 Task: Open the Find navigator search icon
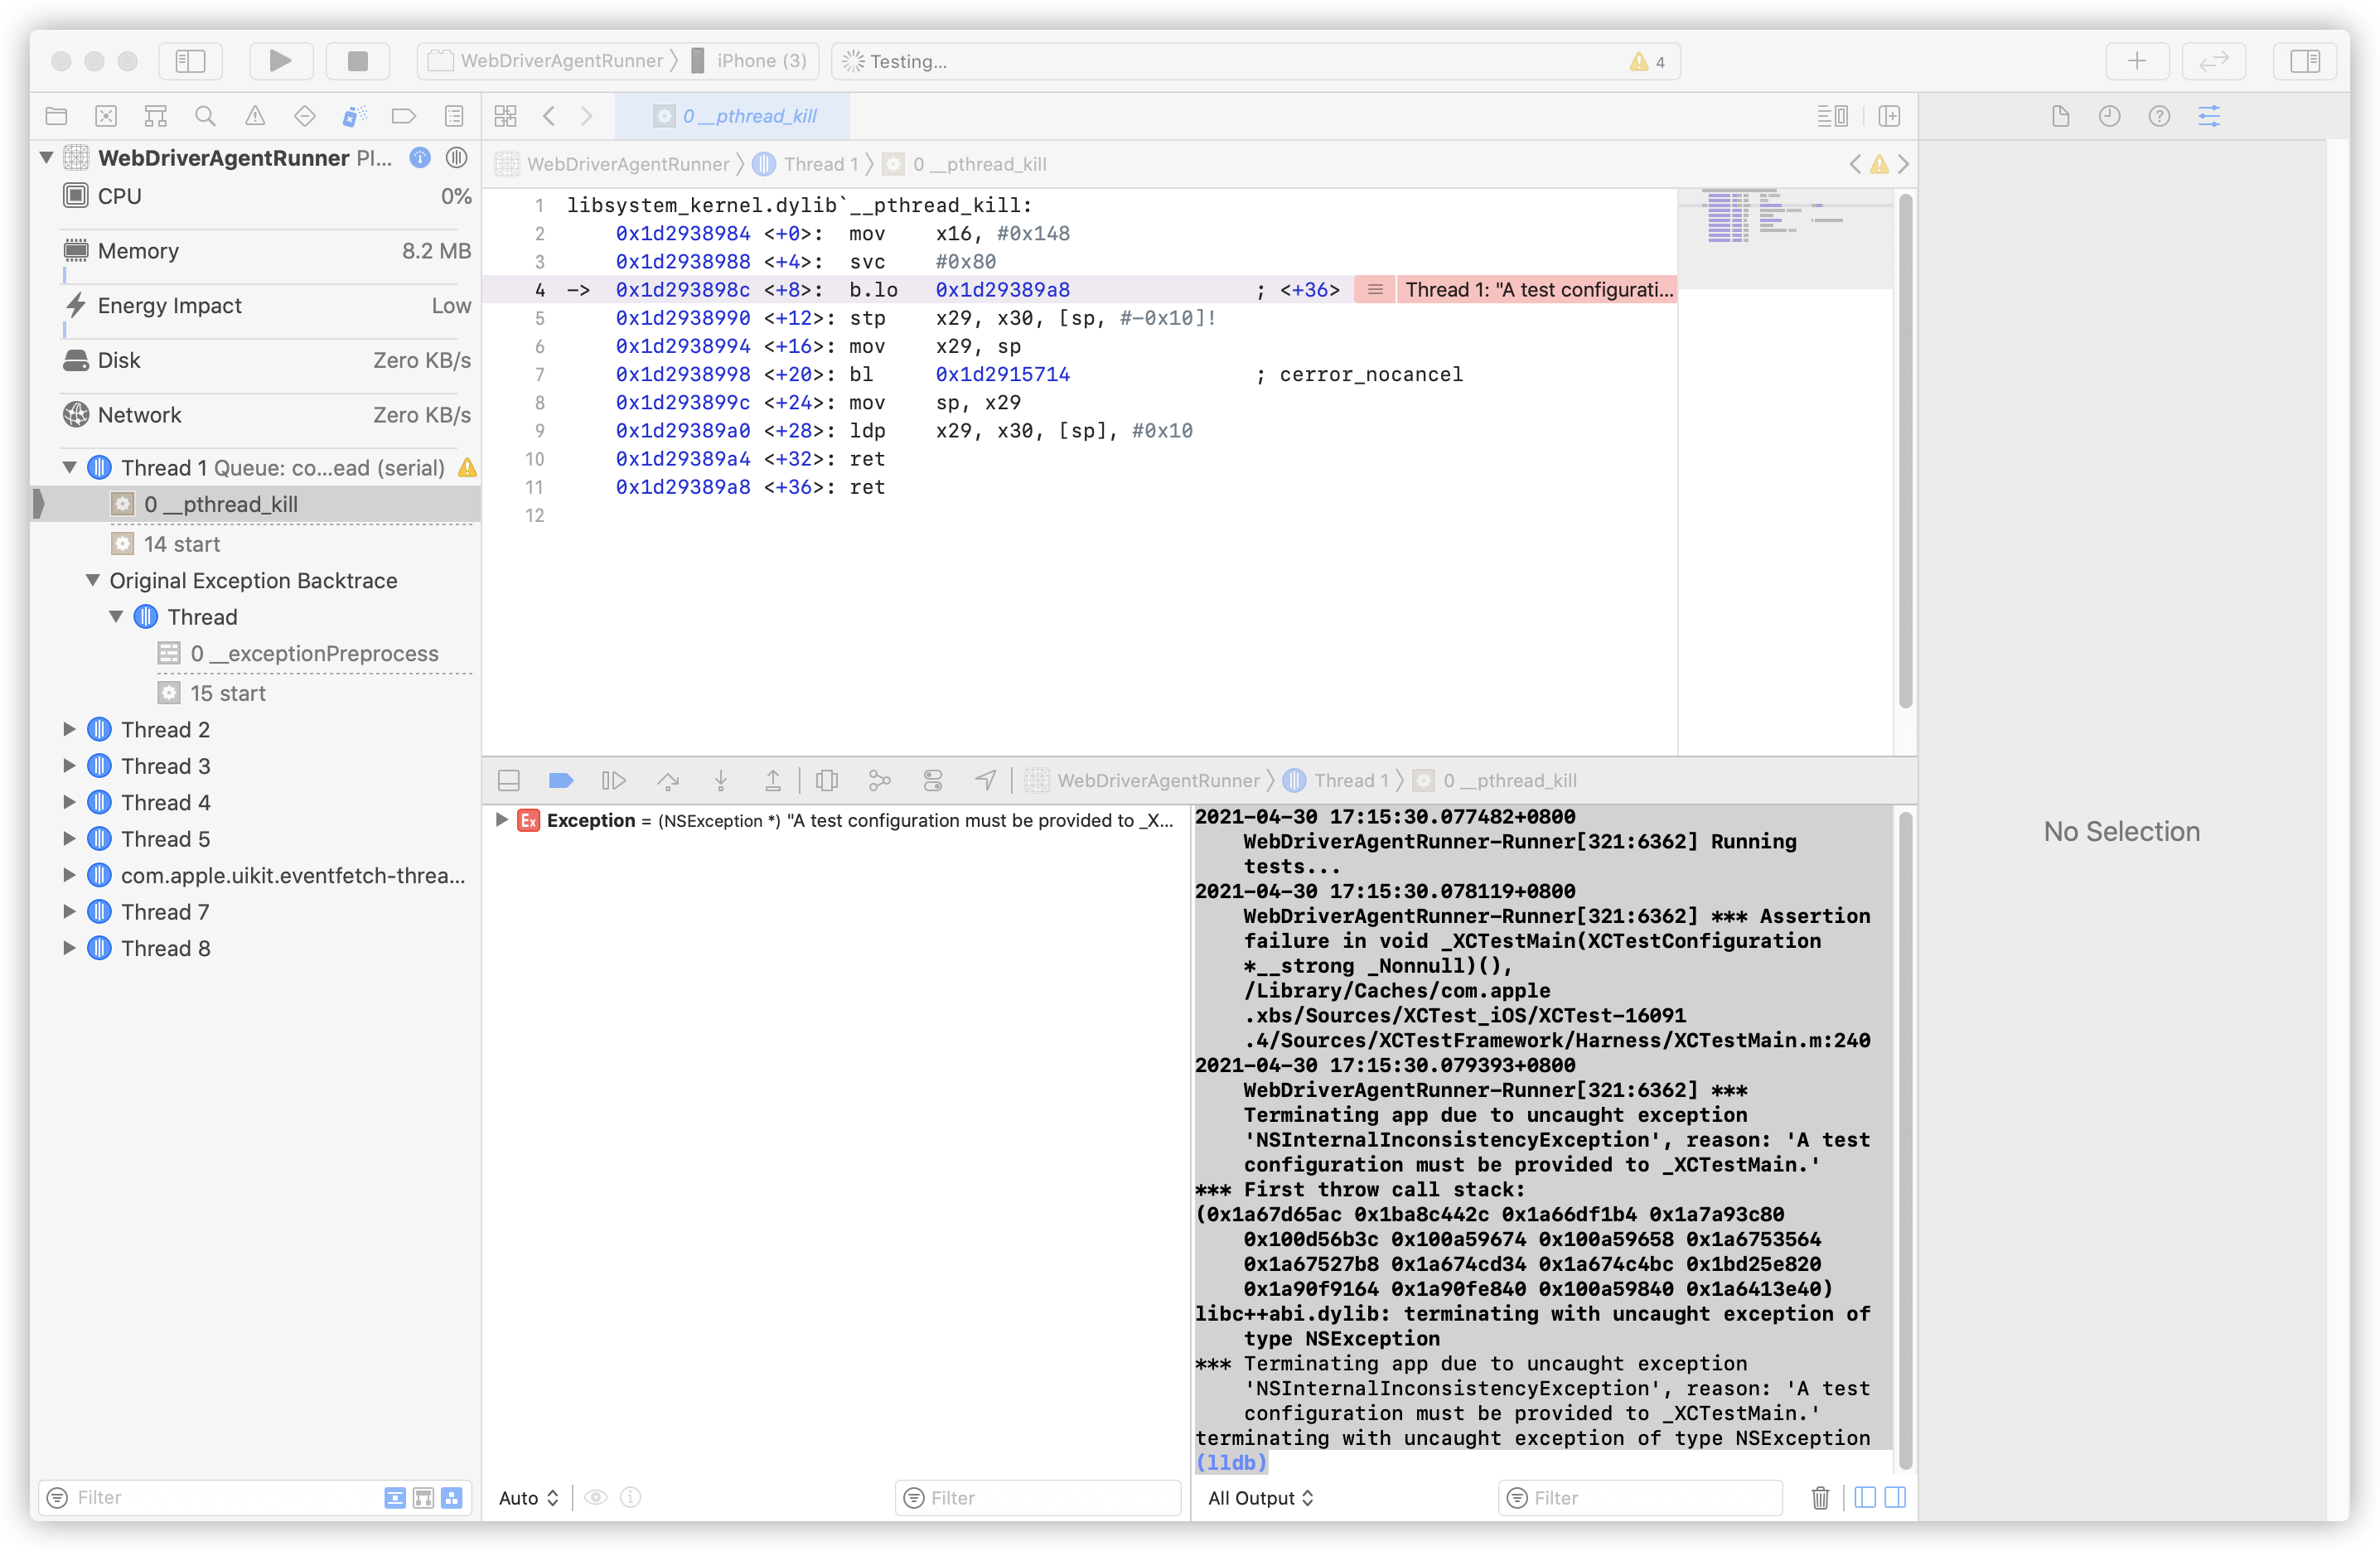point(205,115)
